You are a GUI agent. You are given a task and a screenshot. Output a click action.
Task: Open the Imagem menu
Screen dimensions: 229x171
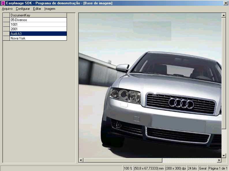point(50,9)
